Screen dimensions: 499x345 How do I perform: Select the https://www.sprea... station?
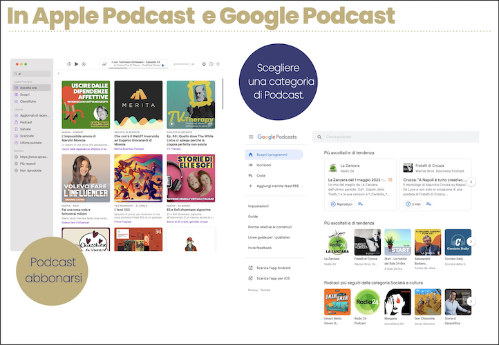point(32,157)
